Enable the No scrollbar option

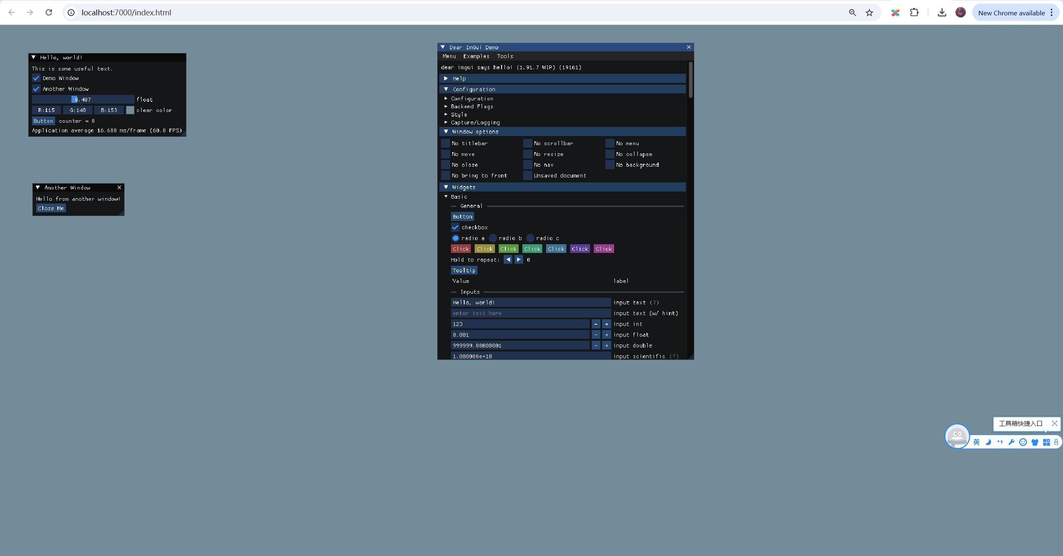tap(528, 143)
